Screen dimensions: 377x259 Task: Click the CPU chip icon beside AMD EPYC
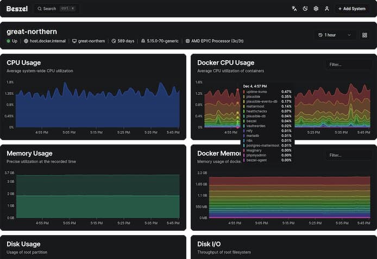coord(187,41)
